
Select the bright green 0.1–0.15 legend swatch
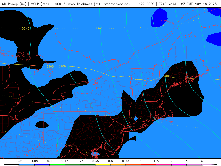(57, 165)
